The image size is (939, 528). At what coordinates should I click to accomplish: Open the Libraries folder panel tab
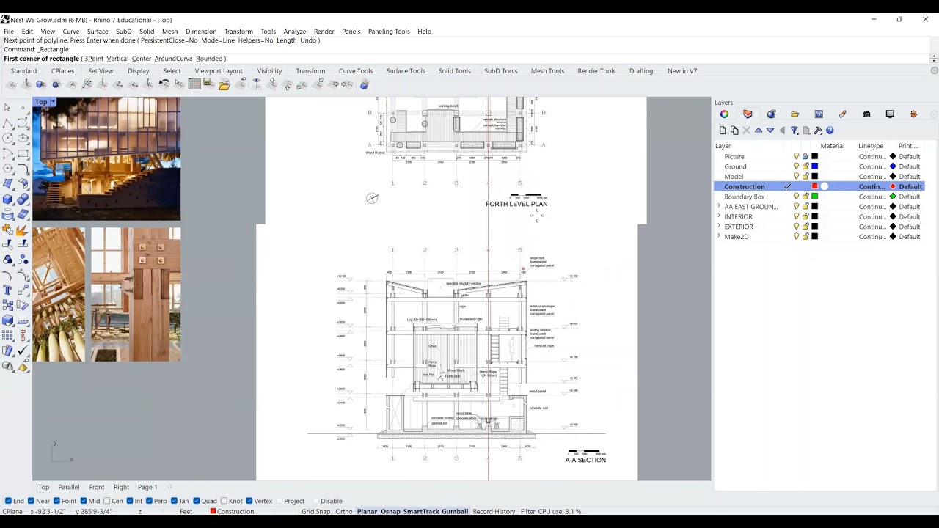pos(794,114)
